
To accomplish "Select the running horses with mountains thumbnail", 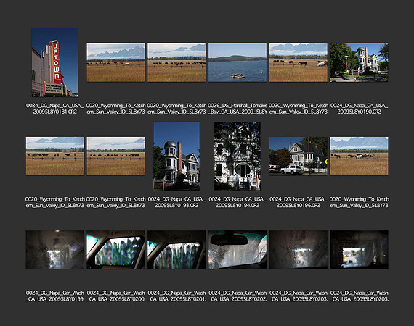I will 359,156.
